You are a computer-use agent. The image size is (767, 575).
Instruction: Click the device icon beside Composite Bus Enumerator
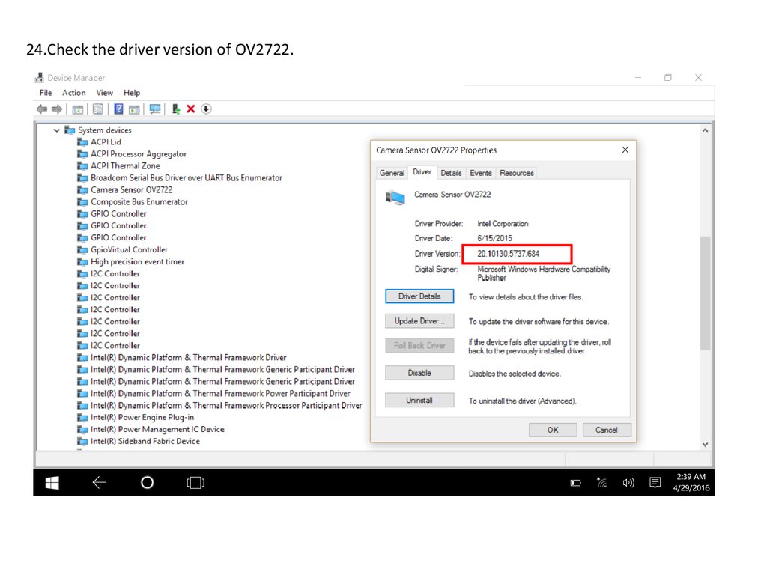[82, 202]
